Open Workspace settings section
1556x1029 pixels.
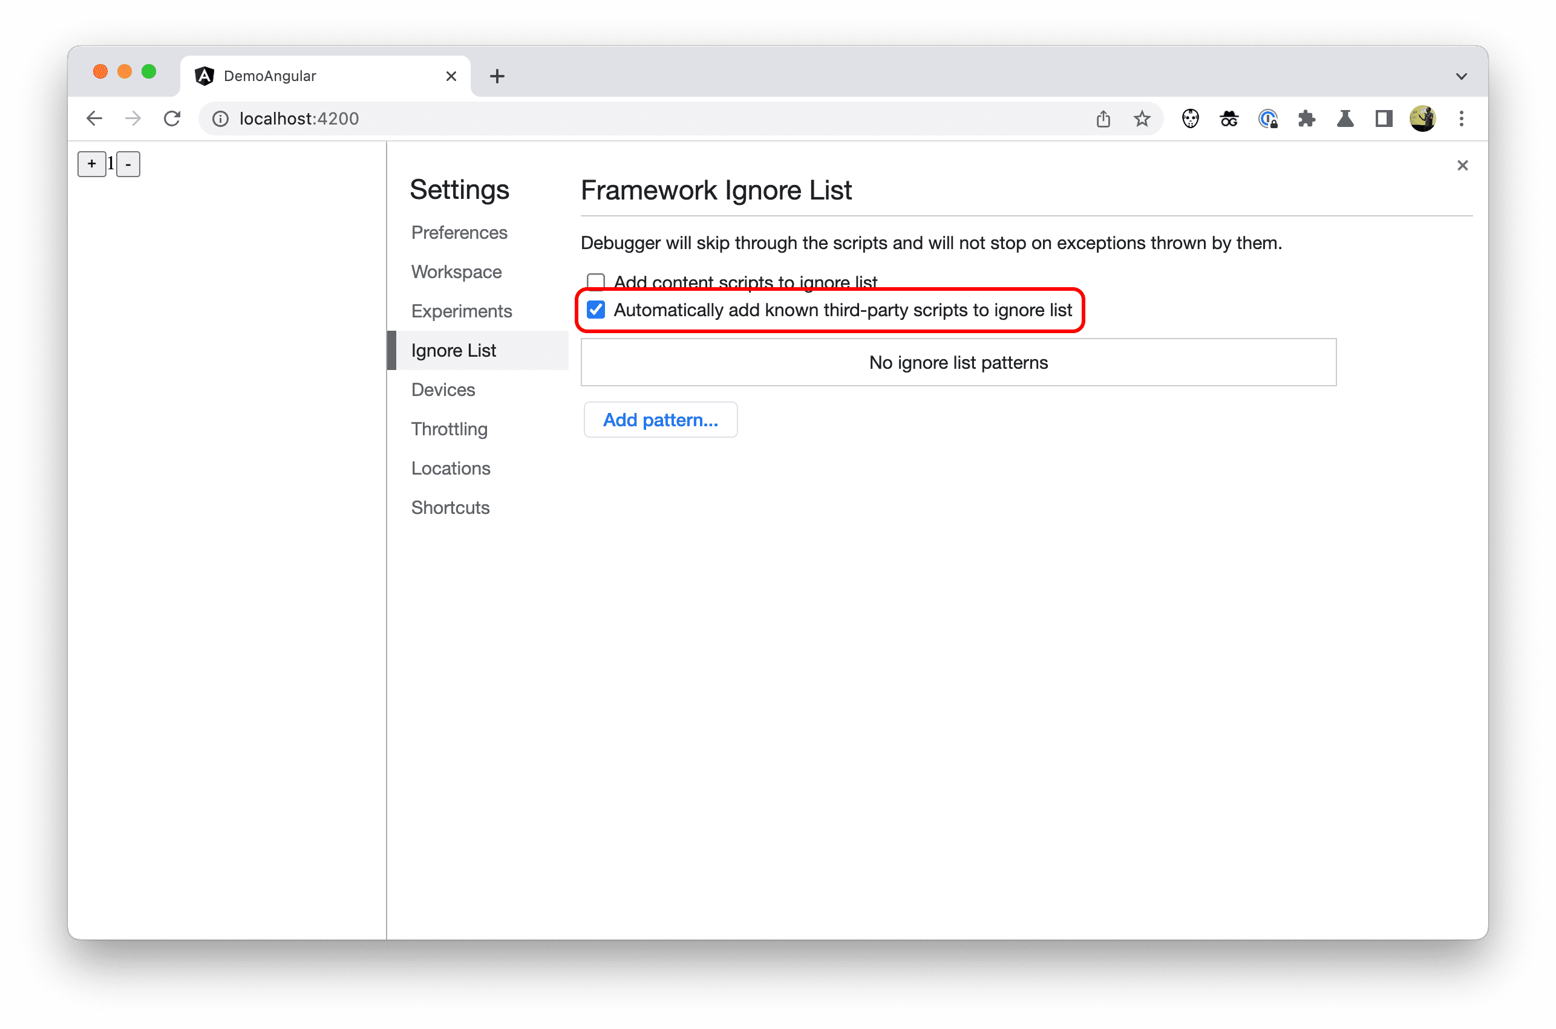coord(460,270)
